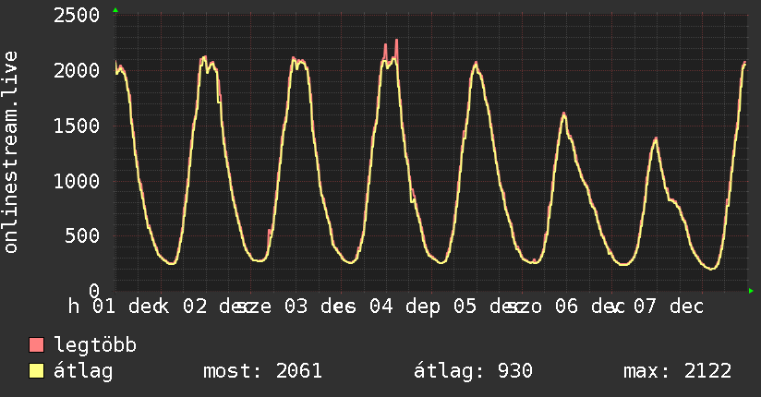The height and width of the screenshot is (397, 761).
Task: Click the green arrow atop the y-axis
Action: (115, 10)
